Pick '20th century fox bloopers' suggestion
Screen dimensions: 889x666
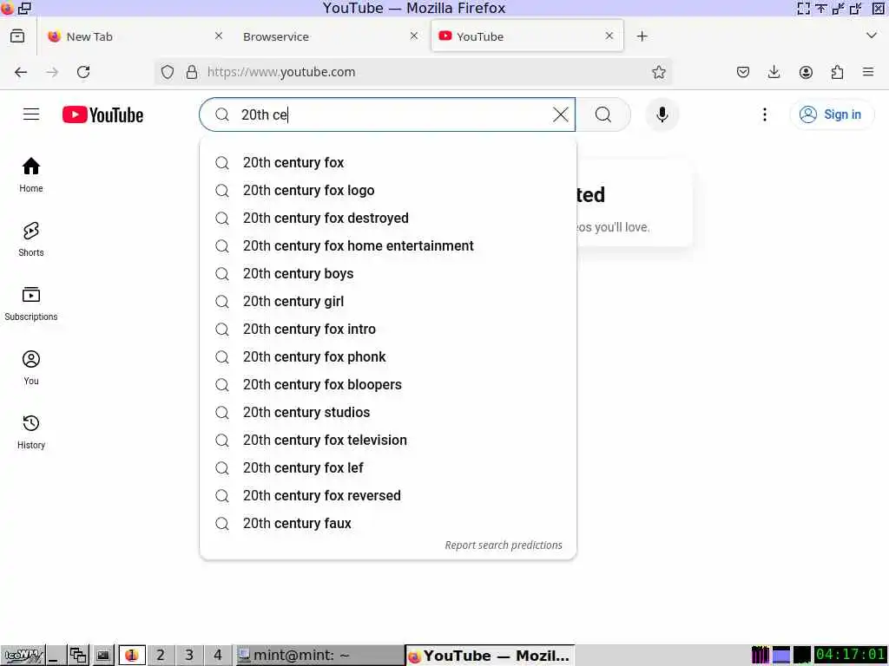click(x=388, y=384)
